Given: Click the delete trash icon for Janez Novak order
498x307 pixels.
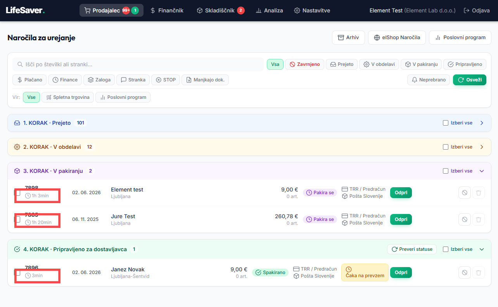Looking at the screenshot, I should 478,273.
